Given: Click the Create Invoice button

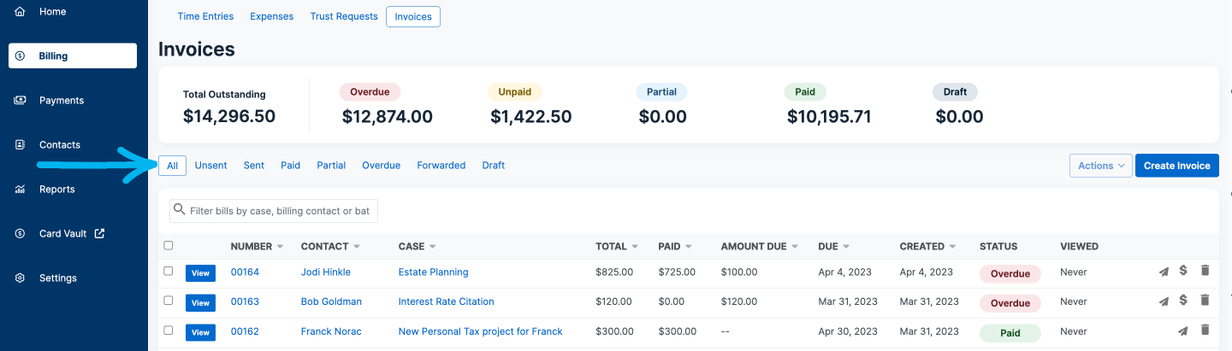Looking at the screenshot, I should coord(1176,166).
